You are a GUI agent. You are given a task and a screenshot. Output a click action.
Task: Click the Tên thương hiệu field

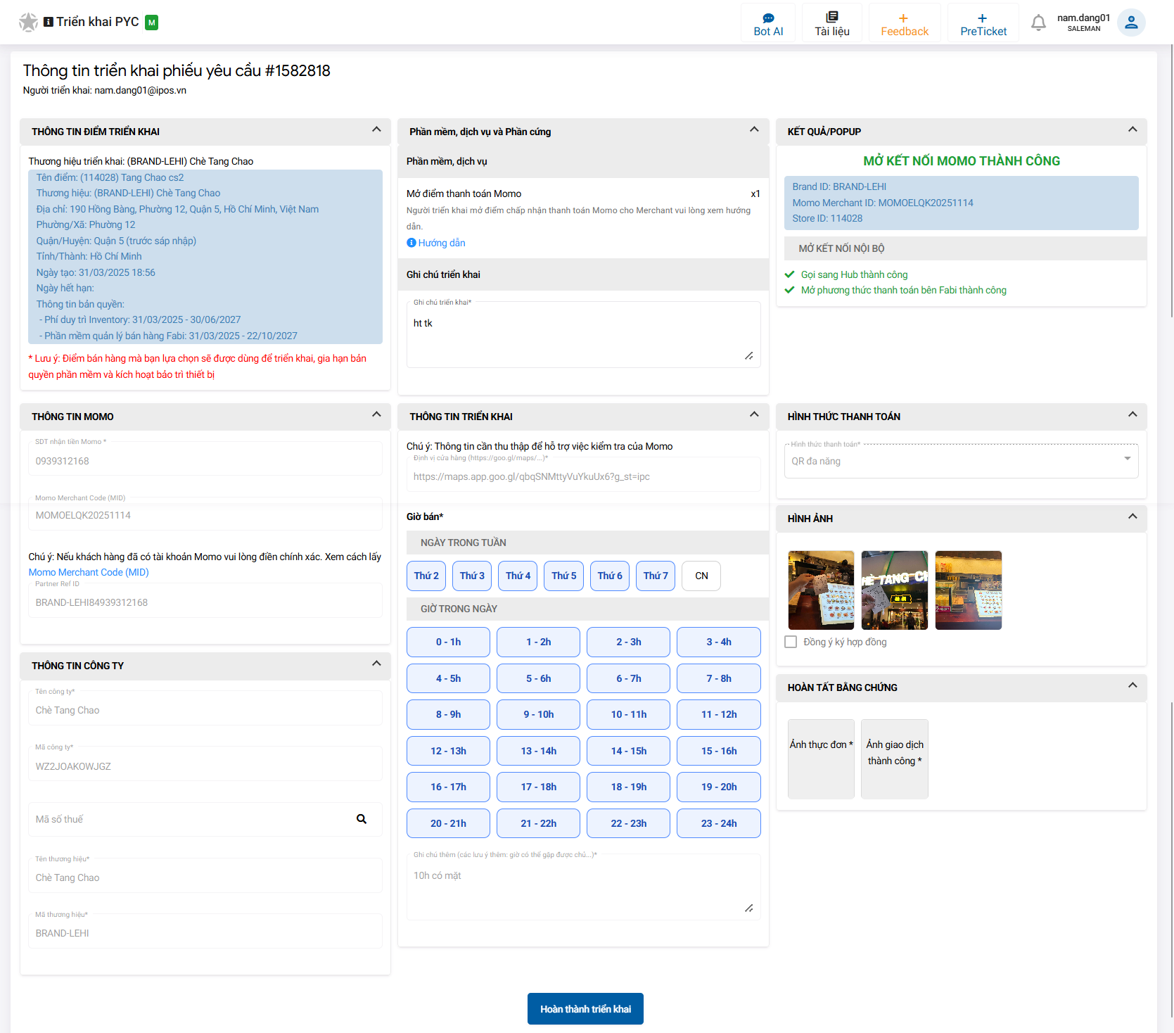(205, 876)
